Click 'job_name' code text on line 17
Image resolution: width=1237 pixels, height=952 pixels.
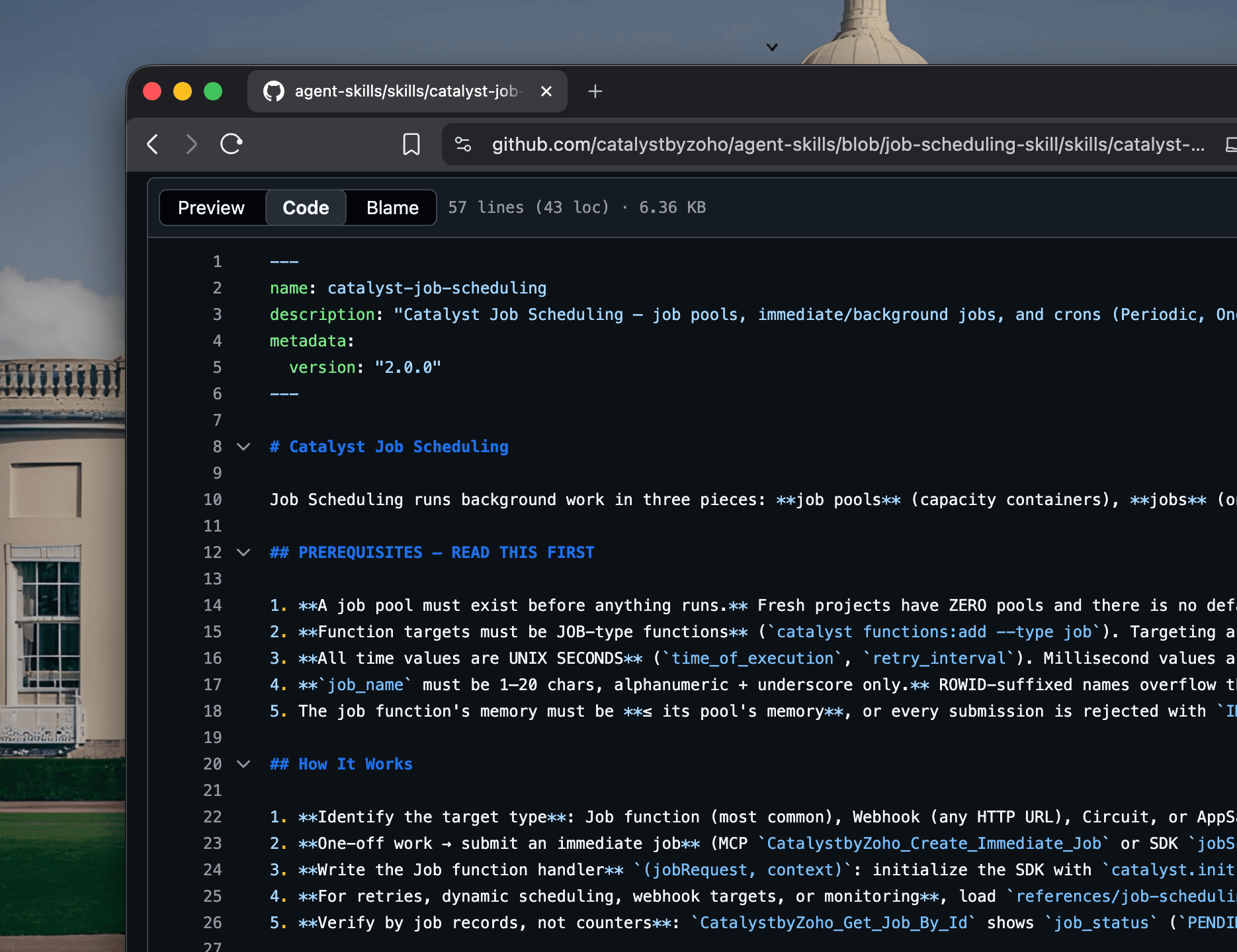[x=365, y=685]
